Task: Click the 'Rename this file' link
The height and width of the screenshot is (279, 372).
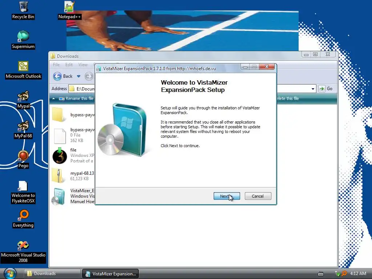Action: 80,98
